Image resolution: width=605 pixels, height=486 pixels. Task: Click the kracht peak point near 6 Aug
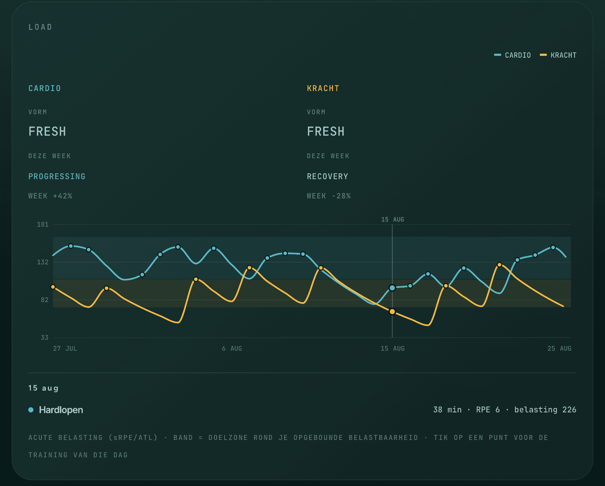pos(249,268)
